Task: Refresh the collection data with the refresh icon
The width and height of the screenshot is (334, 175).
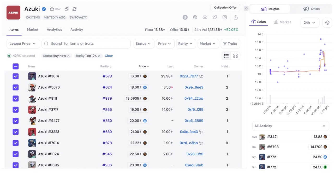Action: (x=74, y=9)
